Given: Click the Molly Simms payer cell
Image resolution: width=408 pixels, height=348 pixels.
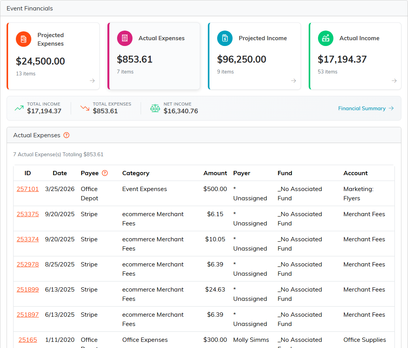Looking at the screenshot, I should pyautogui.click(x=251, y=339).
